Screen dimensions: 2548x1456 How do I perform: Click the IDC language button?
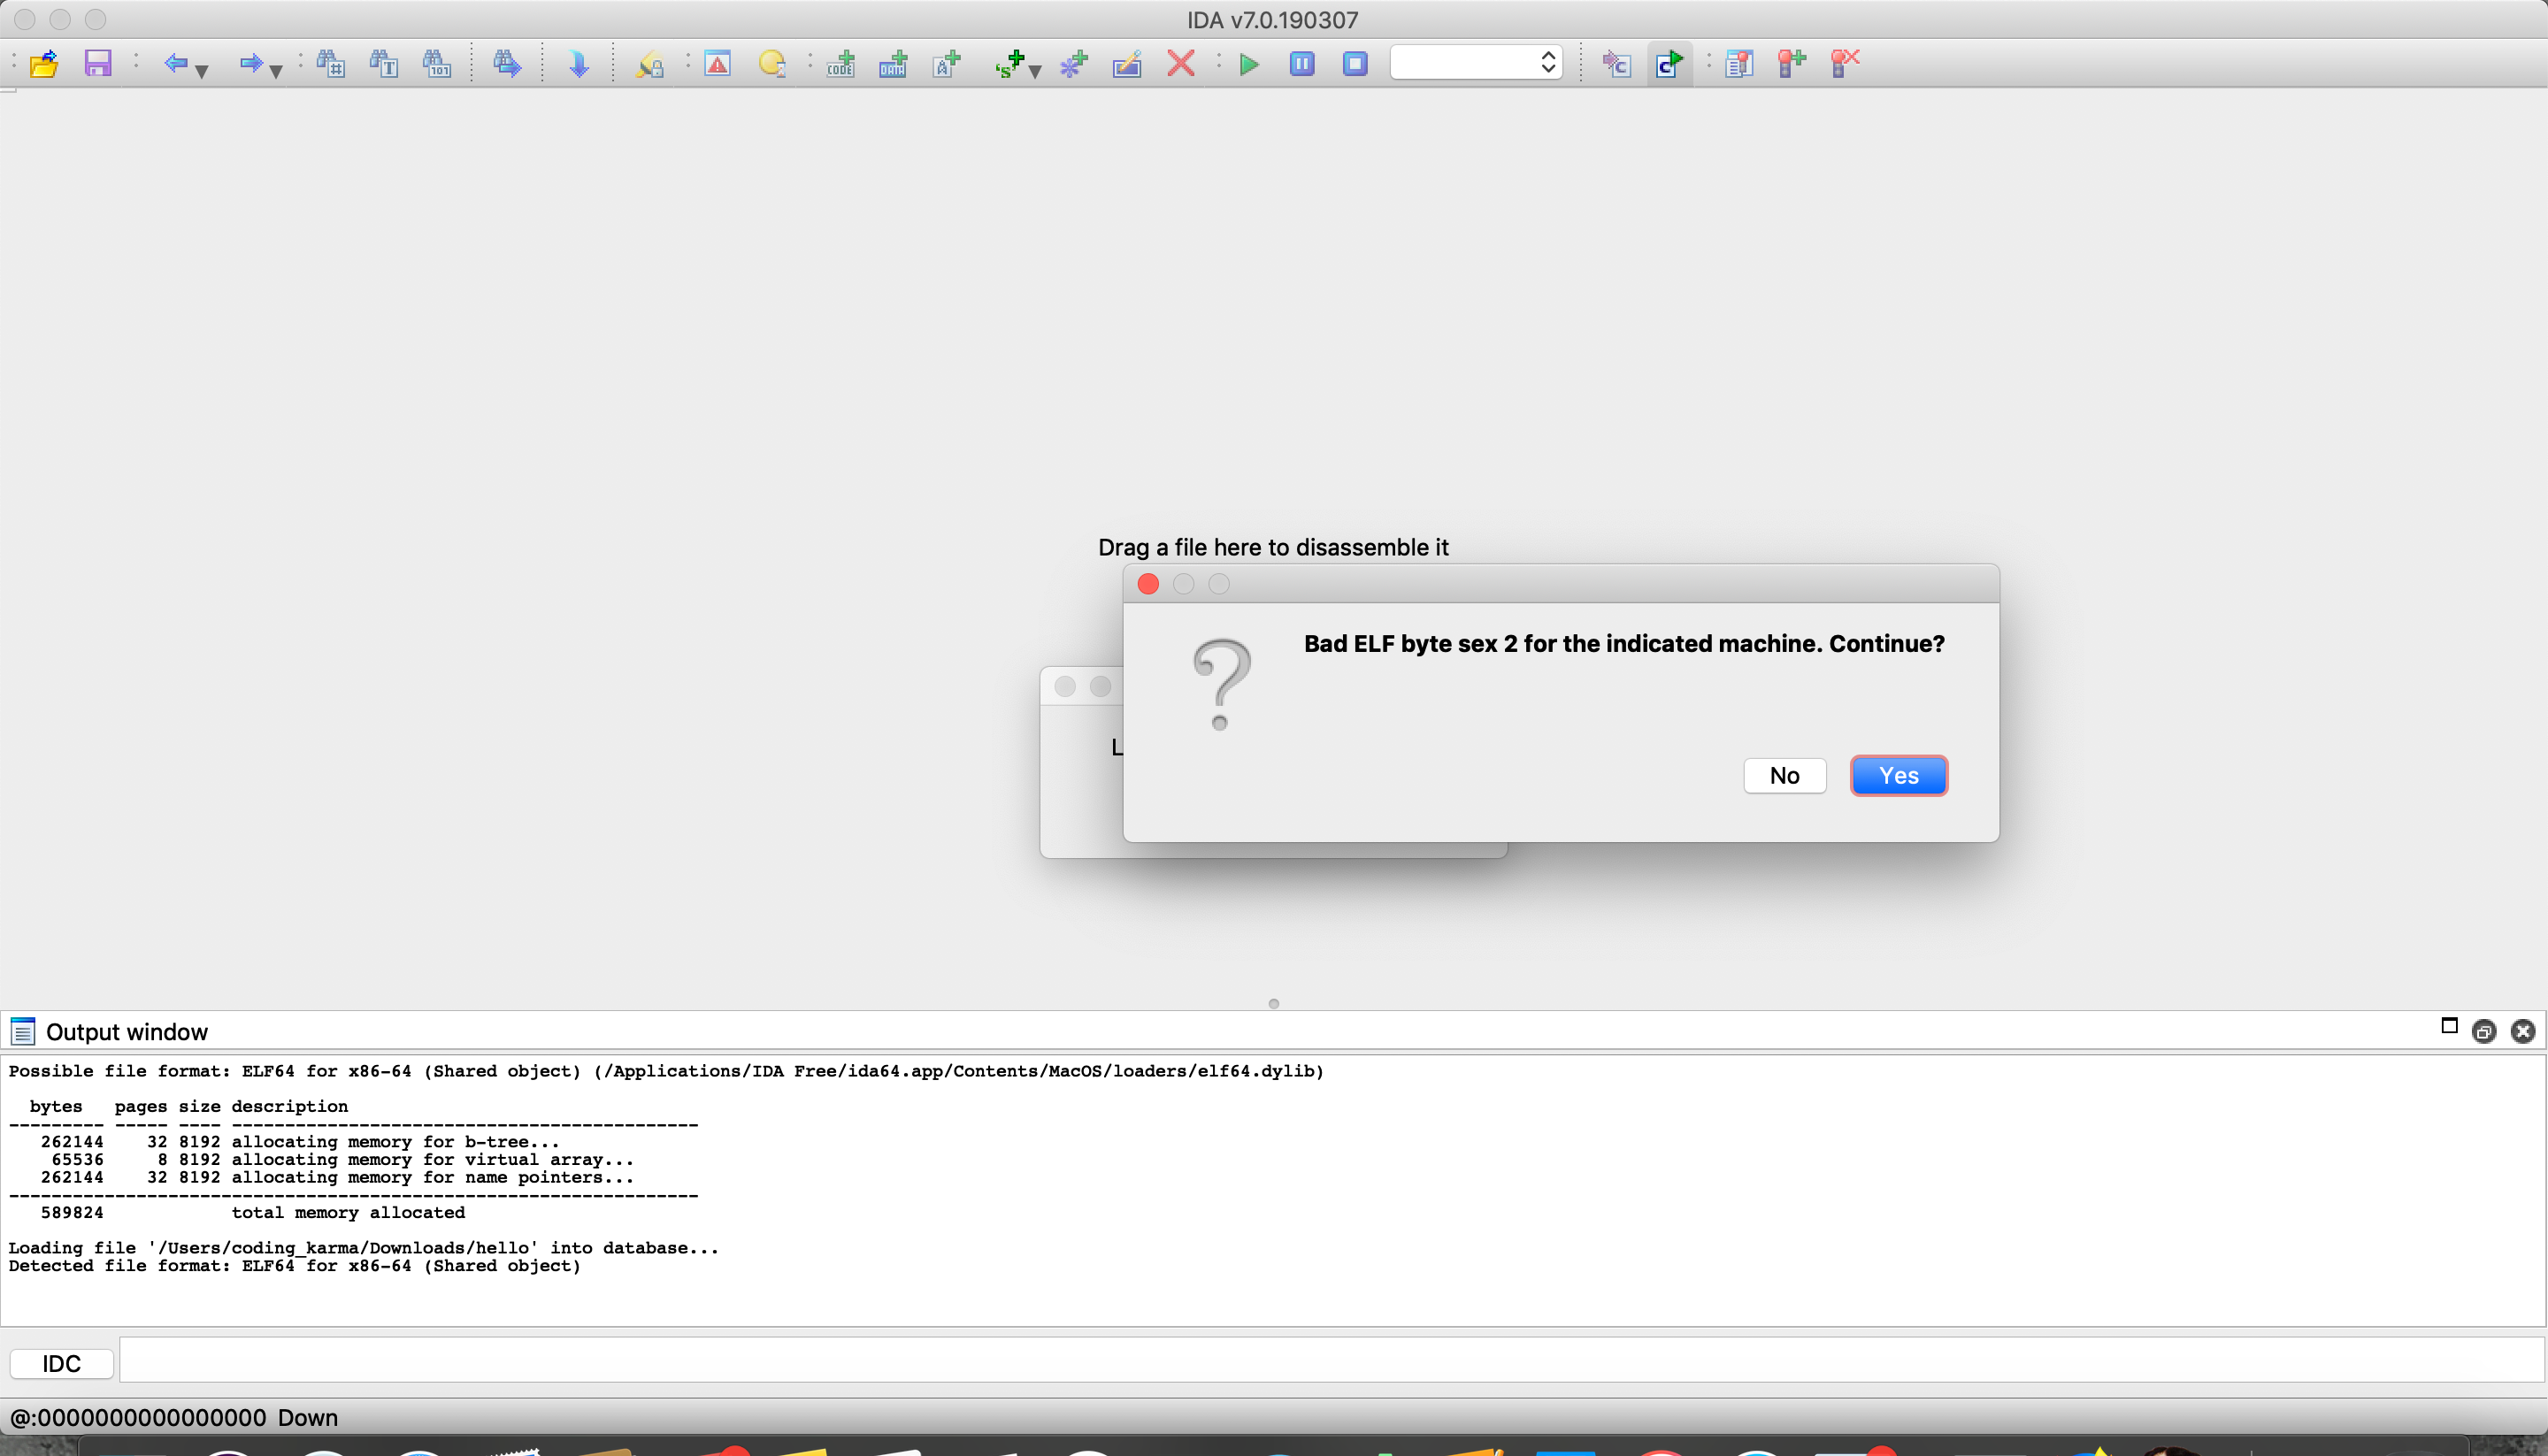click(x=61, y=1364)
